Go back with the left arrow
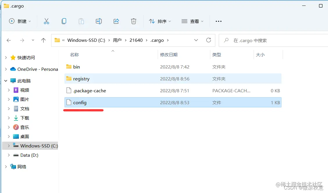 (9, 40)
